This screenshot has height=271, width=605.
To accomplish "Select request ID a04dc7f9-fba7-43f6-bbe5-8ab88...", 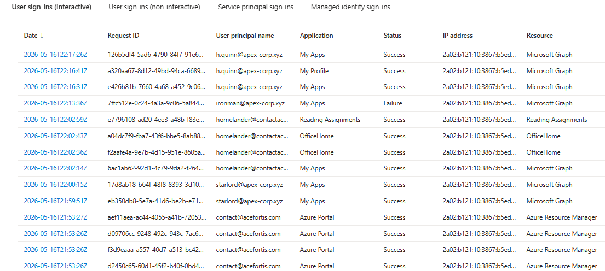I will [156, 136].
